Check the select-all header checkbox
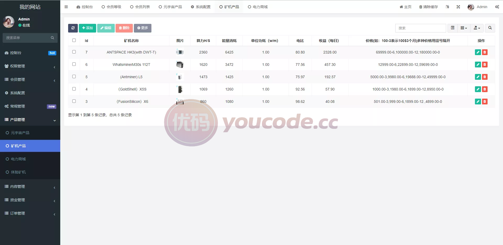Image resolution: width=503 pixels, height=245 pixels. [x=74, y=40]
